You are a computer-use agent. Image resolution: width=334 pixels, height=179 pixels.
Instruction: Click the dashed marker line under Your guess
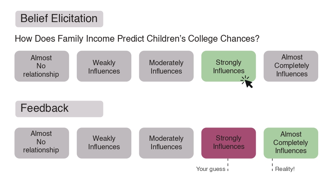pyautogui.click(x=228, y=165)
